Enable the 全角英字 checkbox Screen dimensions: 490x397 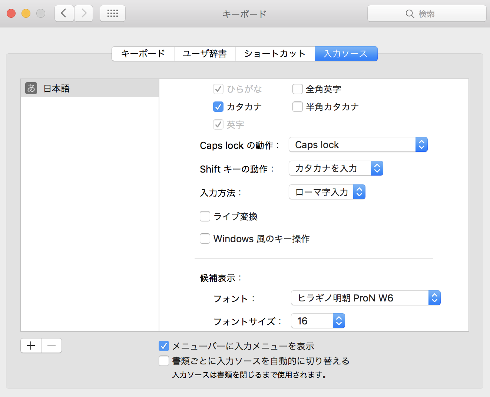click(x=298, y=89)
